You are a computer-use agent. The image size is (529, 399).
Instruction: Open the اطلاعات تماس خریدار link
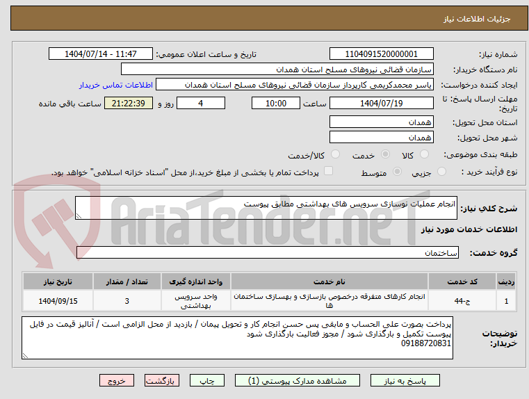[116, 85]
